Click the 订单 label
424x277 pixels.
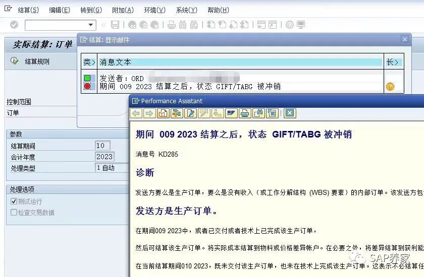point(13,113)
